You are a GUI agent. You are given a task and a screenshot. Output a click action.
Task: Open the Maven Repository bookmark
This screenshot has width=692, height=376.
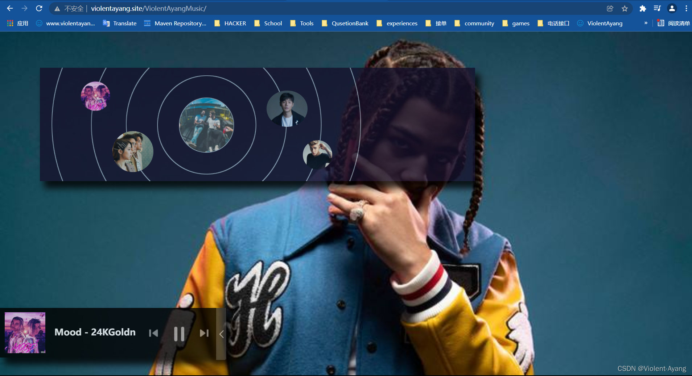[x=175, y=23]
